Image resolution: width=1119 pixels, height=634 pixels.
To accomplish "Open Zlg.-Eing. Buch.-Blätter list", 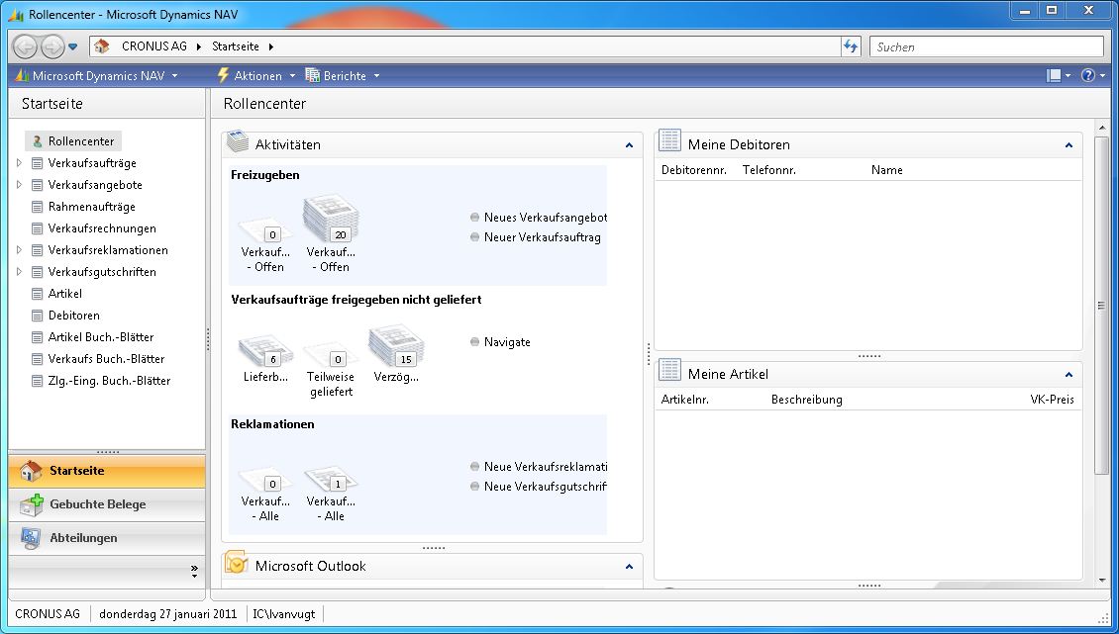I will (109, 381).
